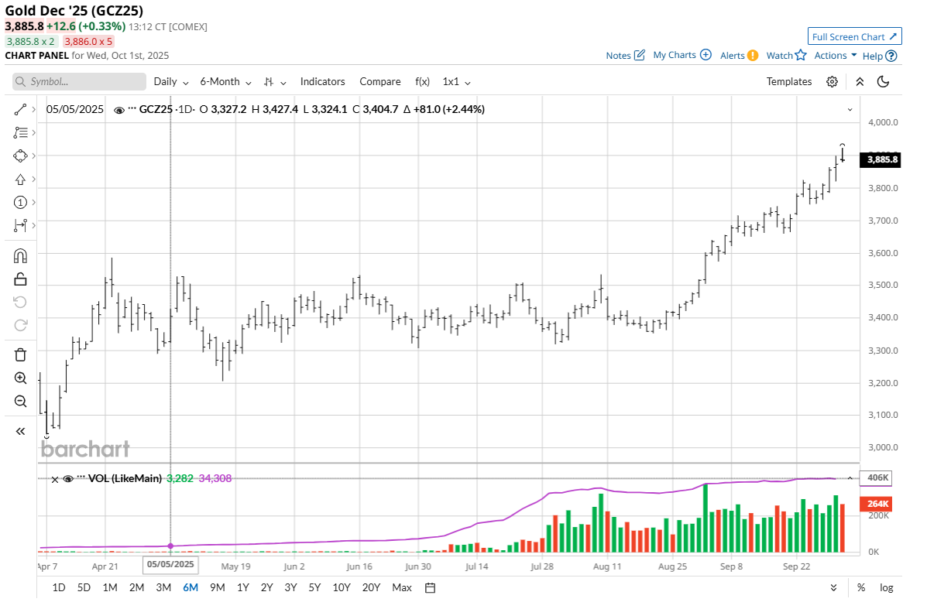The width and height of the screenshot is (927, 609).
Task: Delete drawings with the trash icon
Action: point(20,355)
